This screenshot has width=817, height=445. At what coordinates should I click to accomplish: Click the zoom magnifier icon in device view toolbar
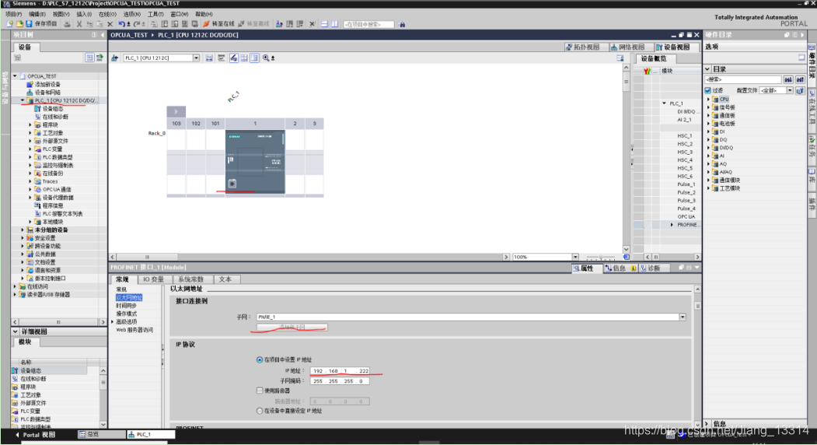pyautogui.click(x=267, y=58)
